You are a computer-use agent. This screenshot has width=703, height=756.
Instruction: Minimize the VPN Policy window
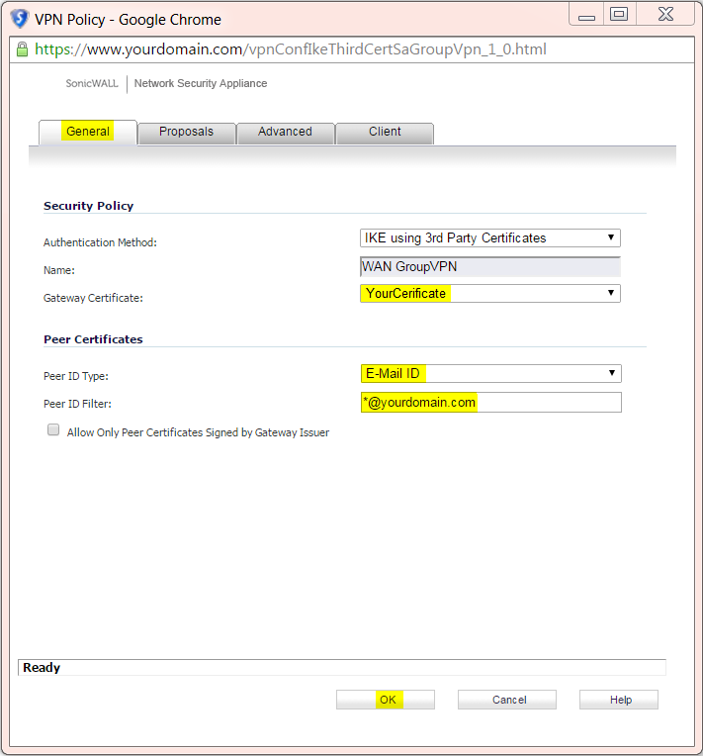click(586, 15)
